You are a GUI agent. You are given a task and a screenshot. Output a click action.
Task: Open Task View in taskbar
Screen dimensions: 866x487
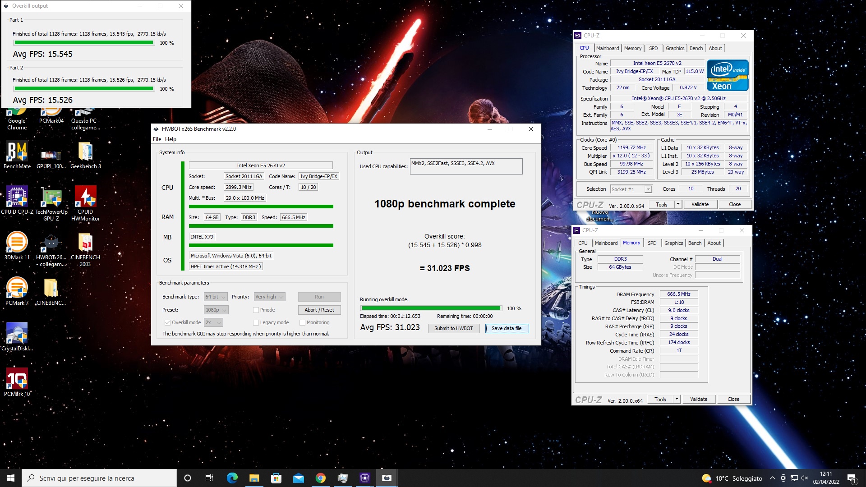click(209, 478)
